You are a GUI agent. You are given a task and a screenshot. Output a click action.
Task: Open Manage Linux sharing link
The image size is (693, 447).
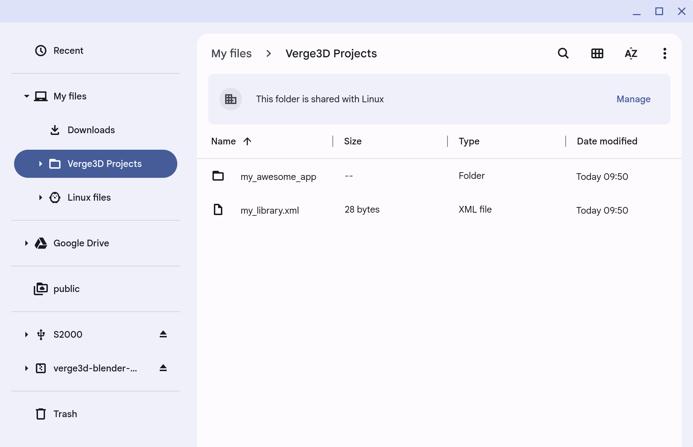(634, 99)
